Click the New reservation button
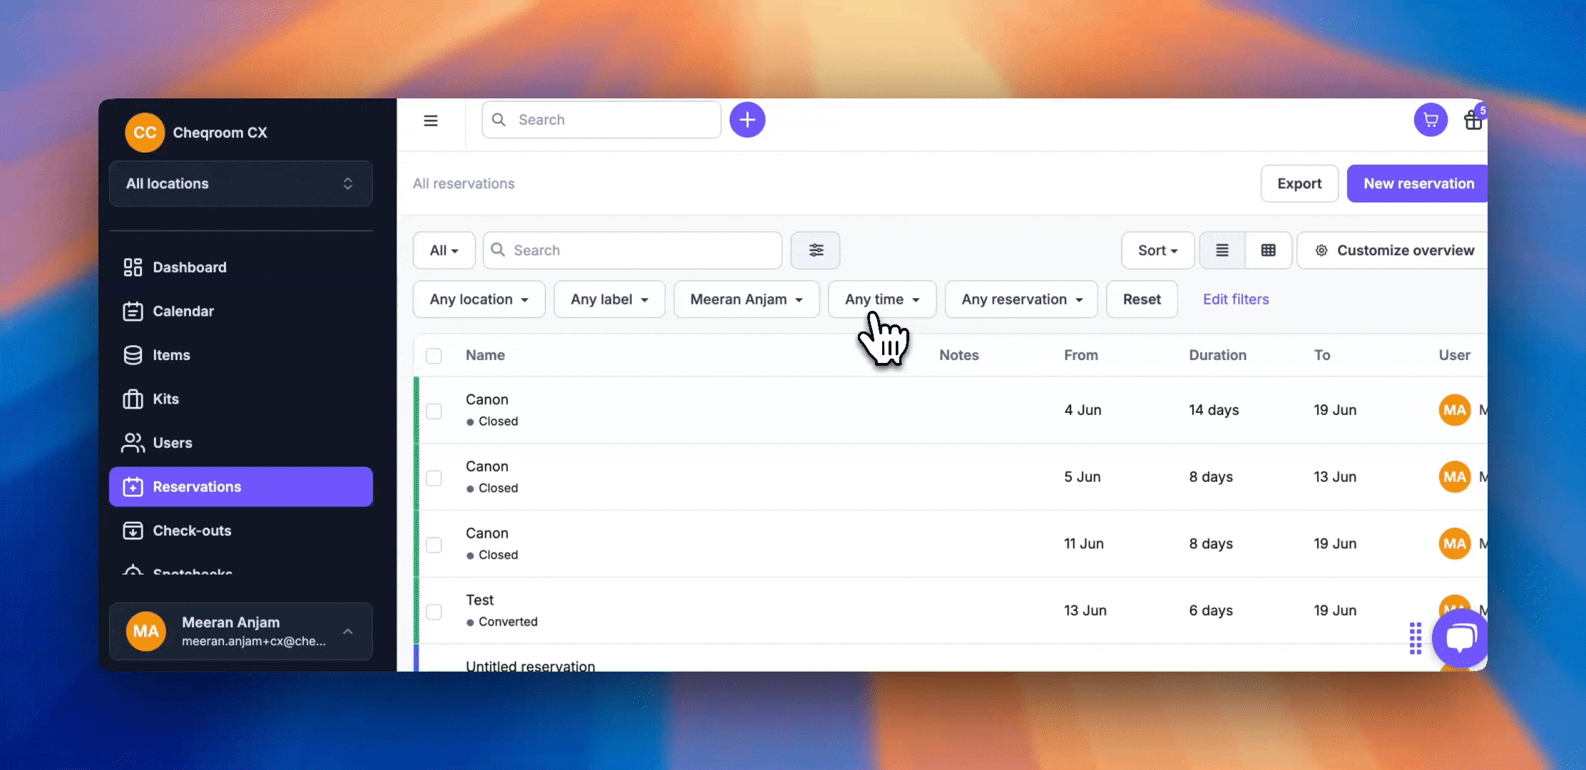 tap(1418, 184)
